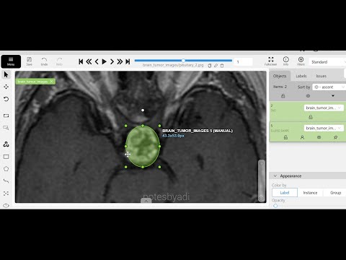The image size is (346, 260).
Task: Select the Draw polyline tool
Action: tap(6, 181)
